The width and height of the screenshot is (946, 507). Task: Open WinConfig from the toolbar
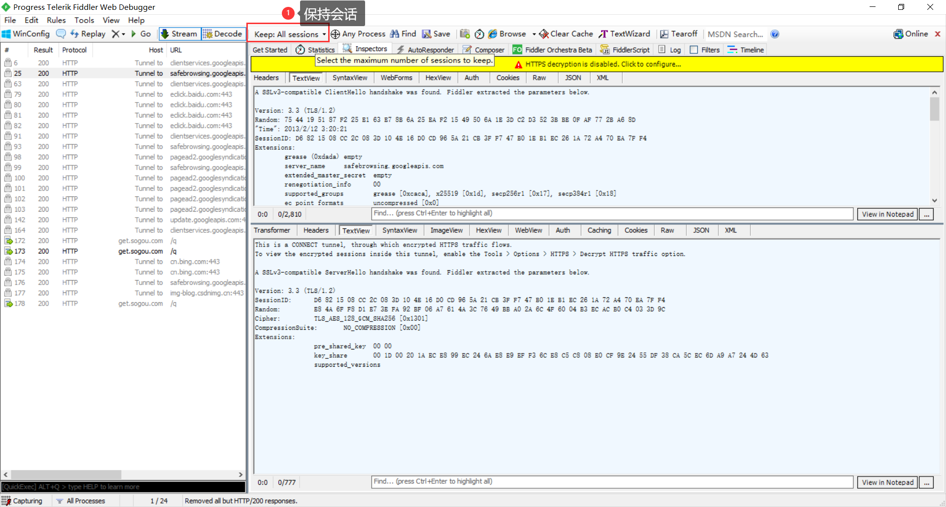click(x=26, y=34)
